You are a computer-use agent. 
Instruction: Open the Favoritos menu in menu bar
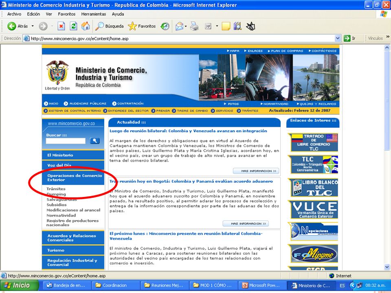(x=66, y=14)
